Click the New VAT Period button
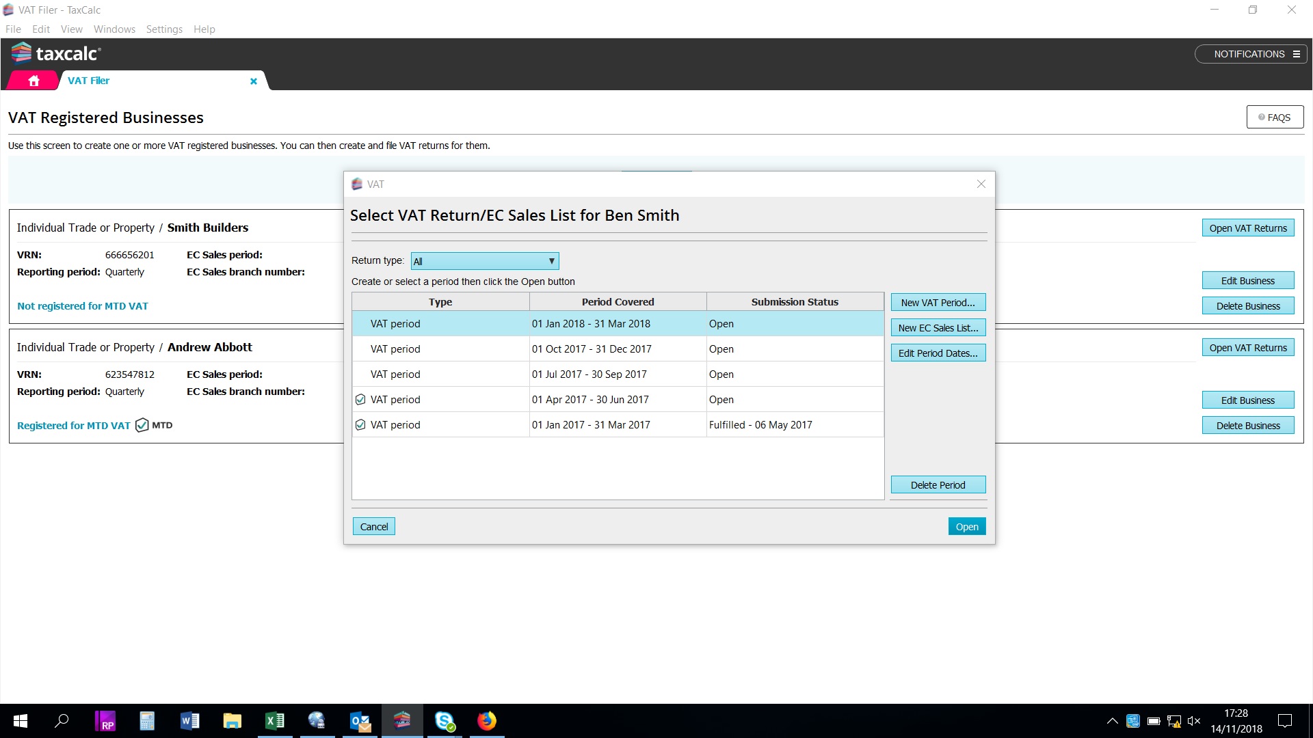The image size is (1313, 738). [x=938, y=303]
